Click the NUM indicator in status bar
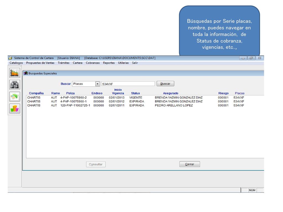283x212 pixels. [252, 190]
